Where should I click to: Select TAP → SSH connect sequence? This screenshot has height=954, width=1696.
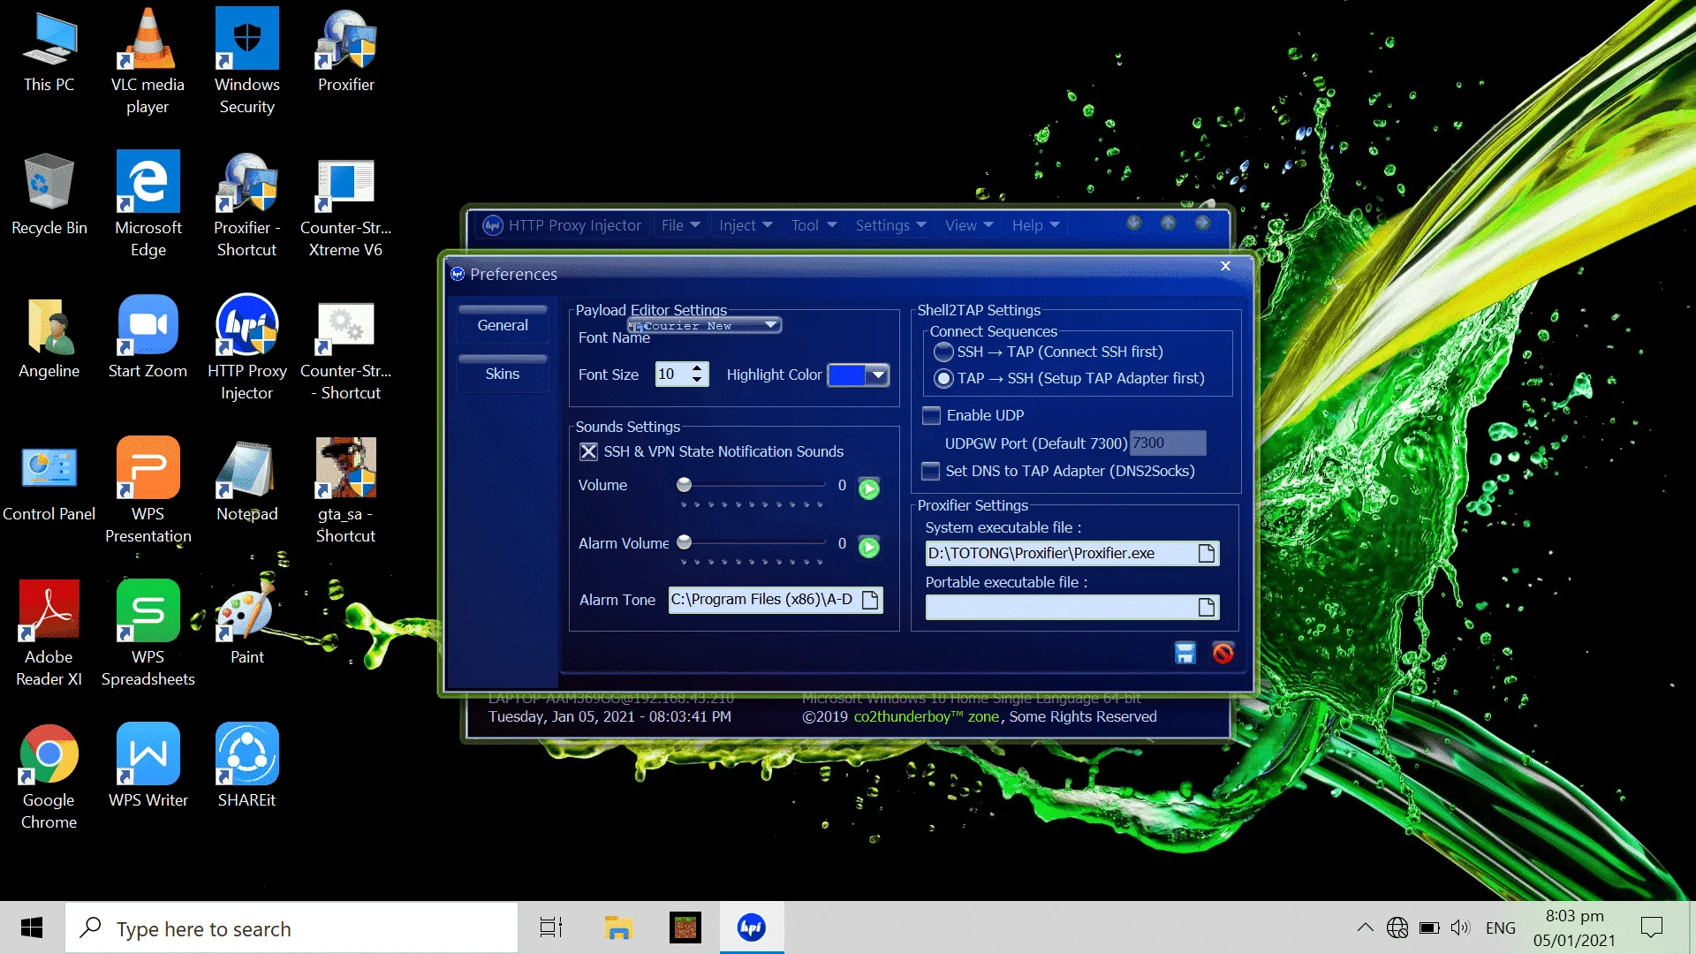(x=943, y=378)
